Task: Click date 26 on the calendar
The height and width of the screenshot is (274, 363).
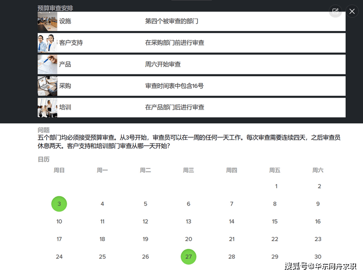Action: pos(145,256)
